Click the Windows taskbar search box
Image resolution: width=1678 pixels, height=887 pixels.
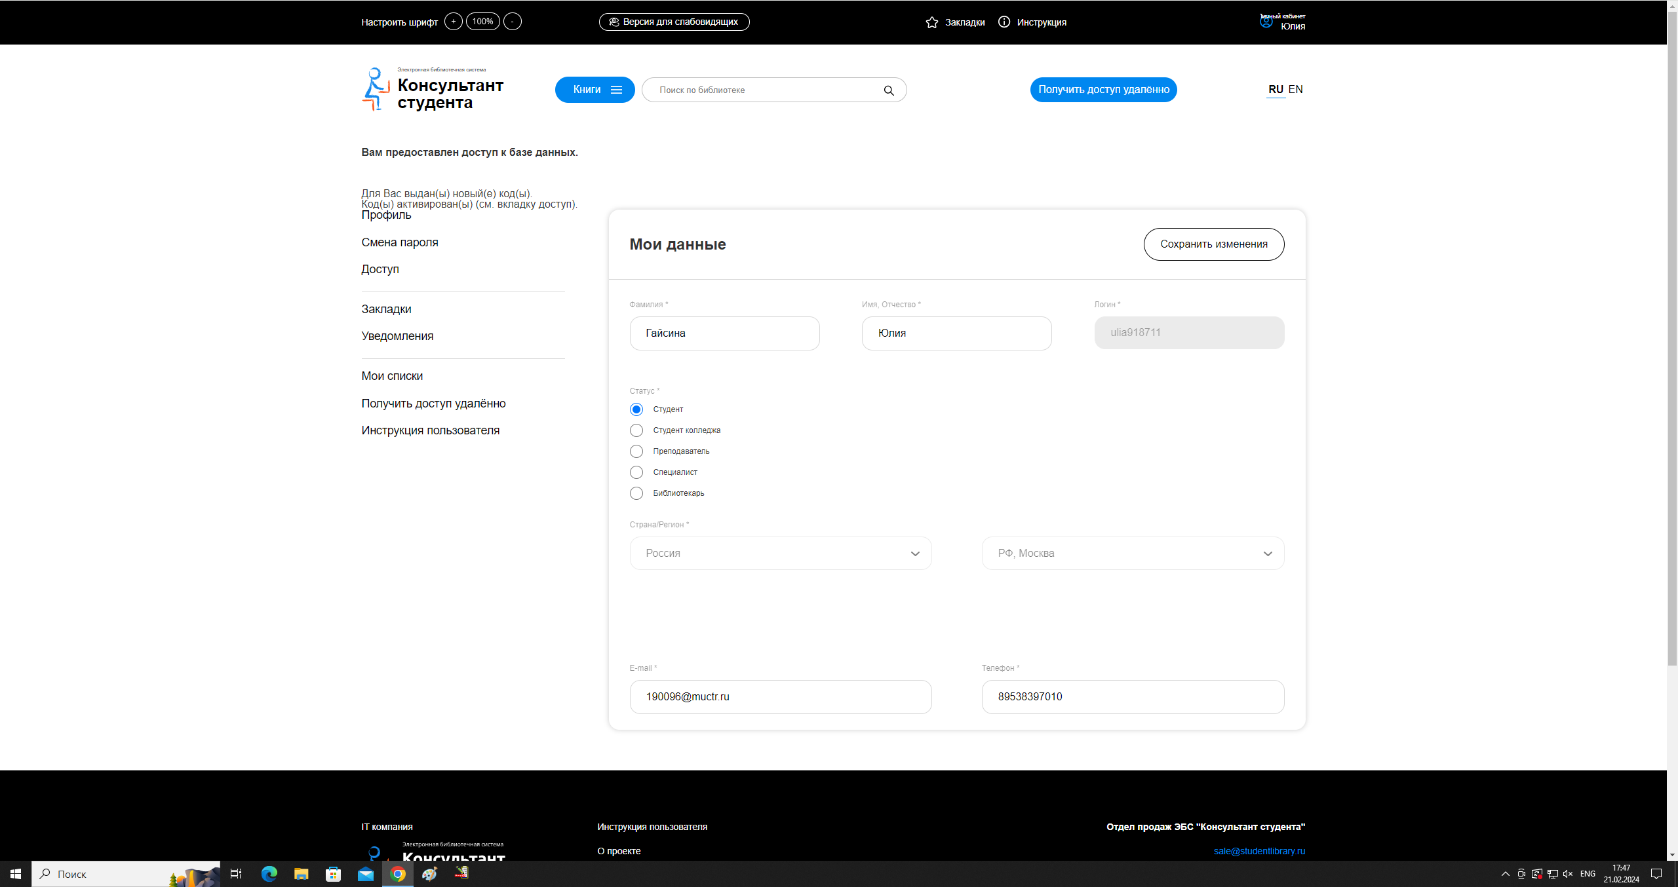(x=126, y=874)
